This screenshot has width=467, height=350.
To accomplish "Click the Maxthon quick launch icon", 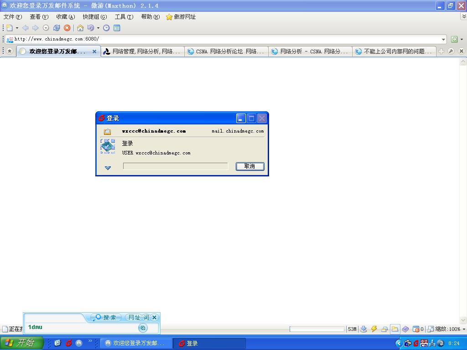I will (79, 343).
